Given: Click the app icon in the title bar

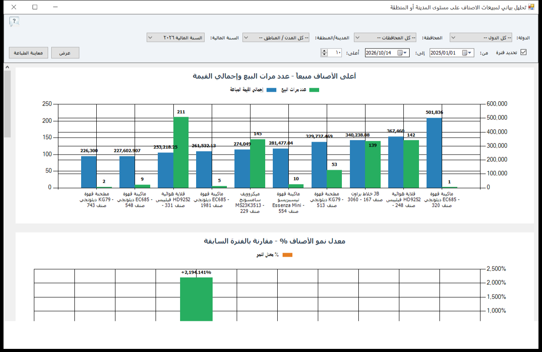Looking at the screenshot, I should pos(531,7).
